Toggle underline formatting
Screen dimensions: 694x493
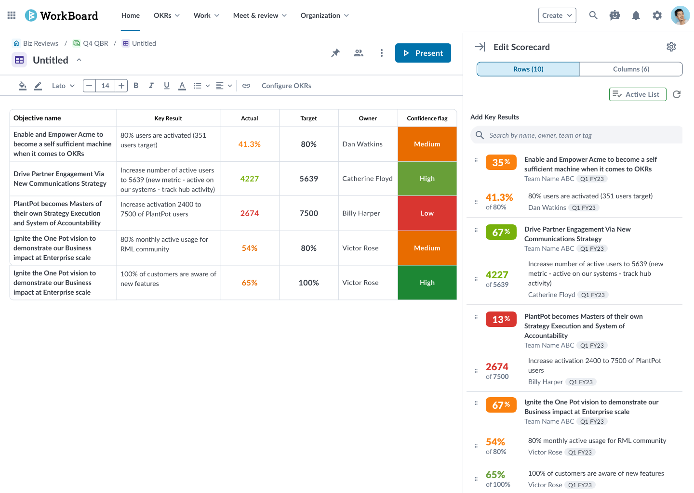click(x=166, y=85)
